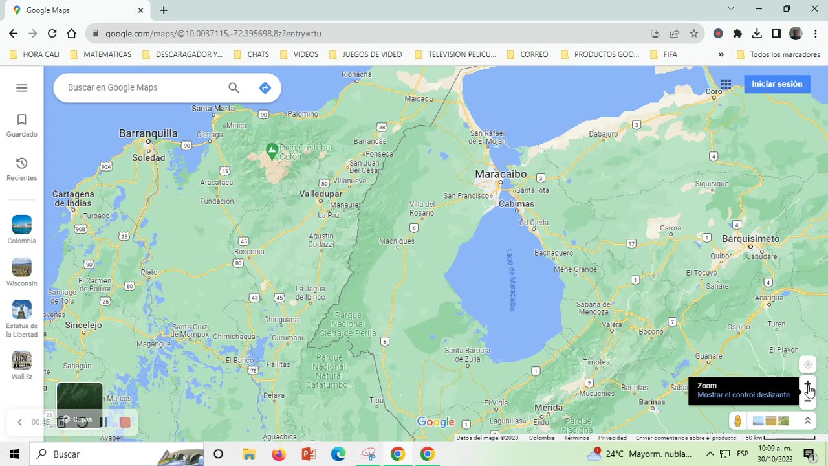Go to the browser home page
The height and width of the screenshot is (466, 828).
pyautogui.click(x=72, y=34)
